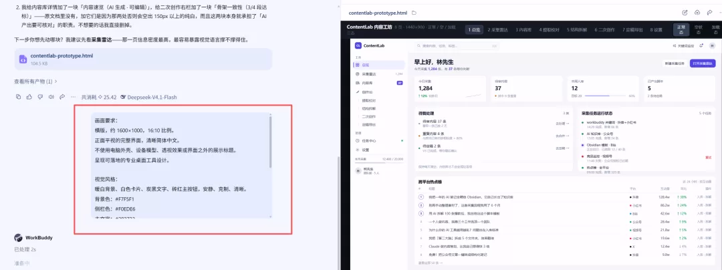
Task: Open 定稿导出 sidebar sub-item
Action: click(368, 124)
